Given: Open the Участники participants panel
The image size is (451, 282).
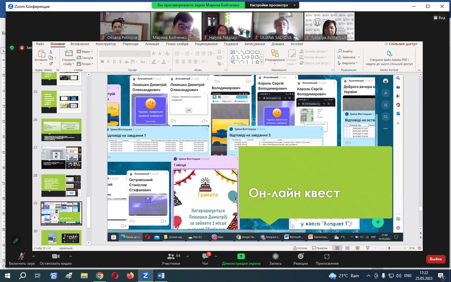Looking at the screenshot, I should pyautogui.click(x=171, y=256).
